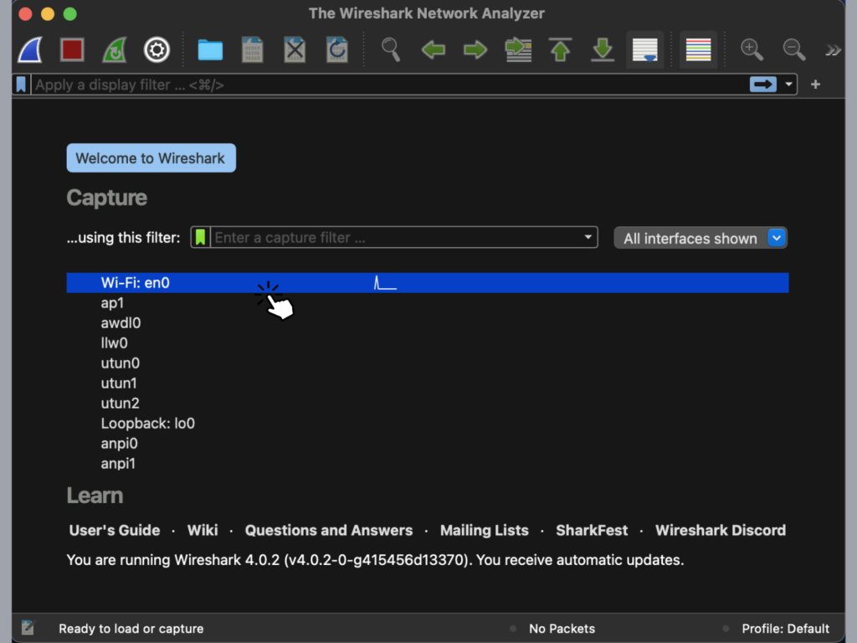Toggle auto-scroll during live capture
This screenshot has width=857, height=643.
(x=644, y=50)
